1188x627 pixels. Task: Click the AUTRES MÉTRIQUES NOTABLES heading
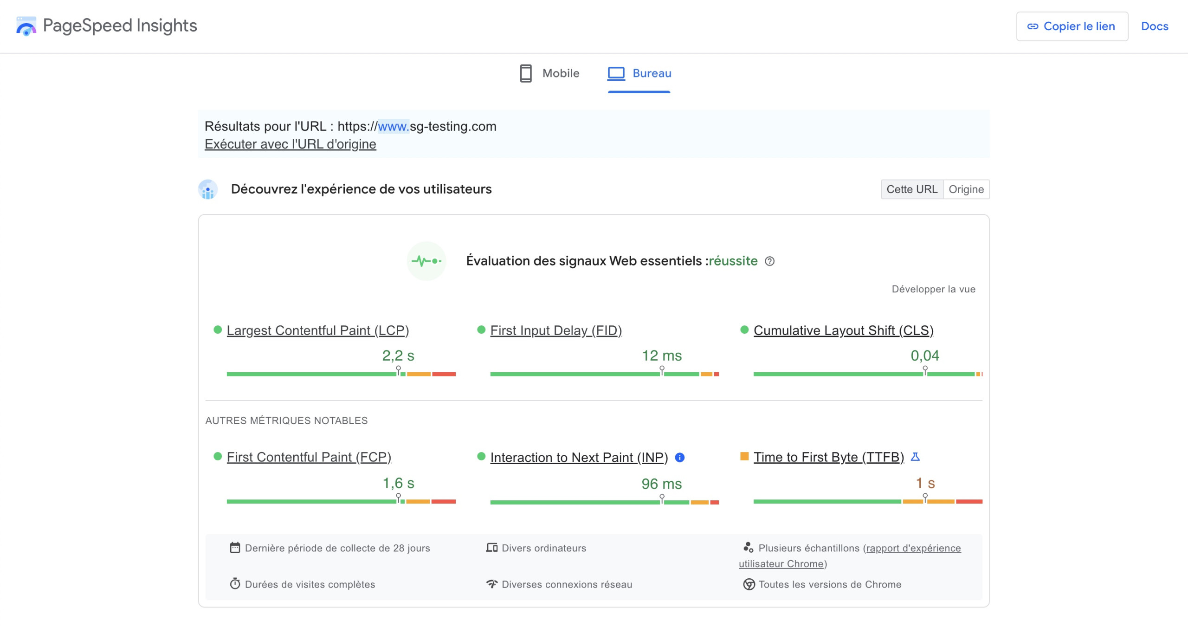pos(286,420)
